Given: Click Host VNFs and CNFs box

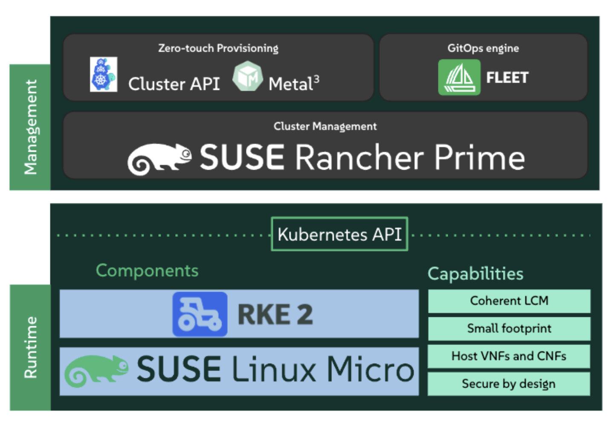Looking at the screenshot, I should click(509, 356).
